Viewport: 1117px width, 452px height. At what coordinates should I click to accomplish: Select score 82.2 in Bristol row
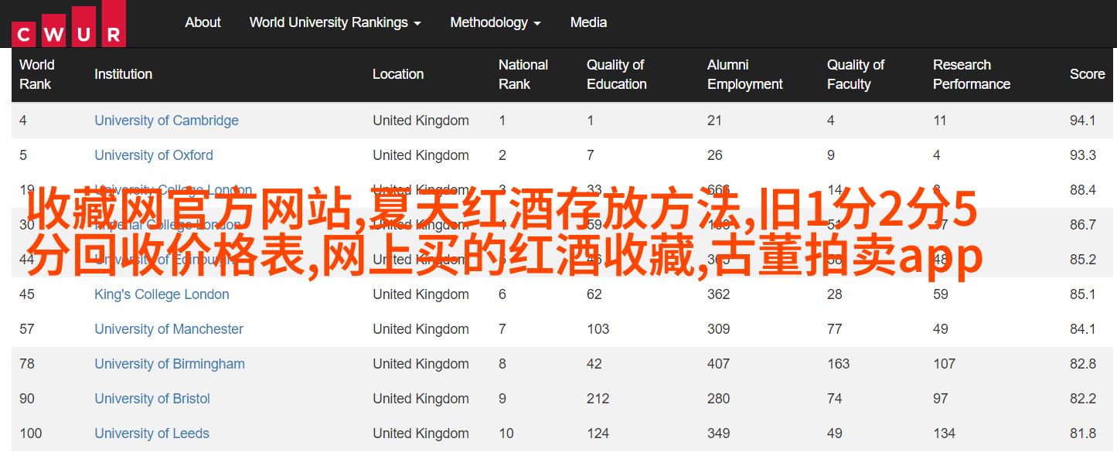pos(1083,399)
